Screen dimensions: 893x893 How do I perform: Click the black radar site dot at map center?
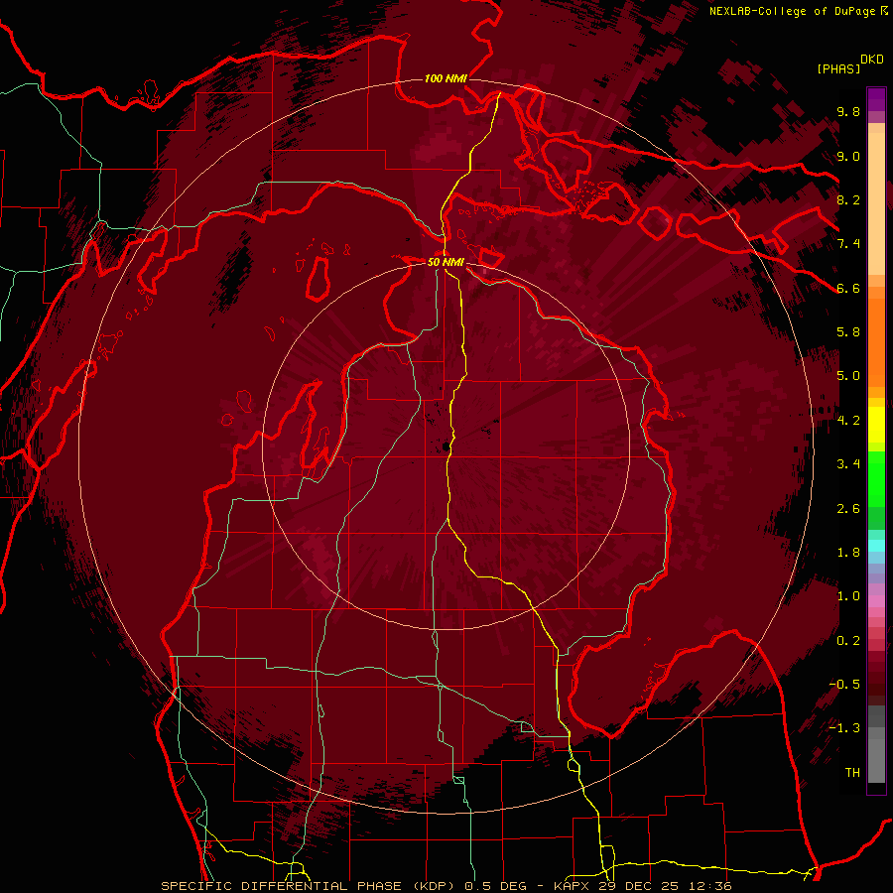(446, 447)
